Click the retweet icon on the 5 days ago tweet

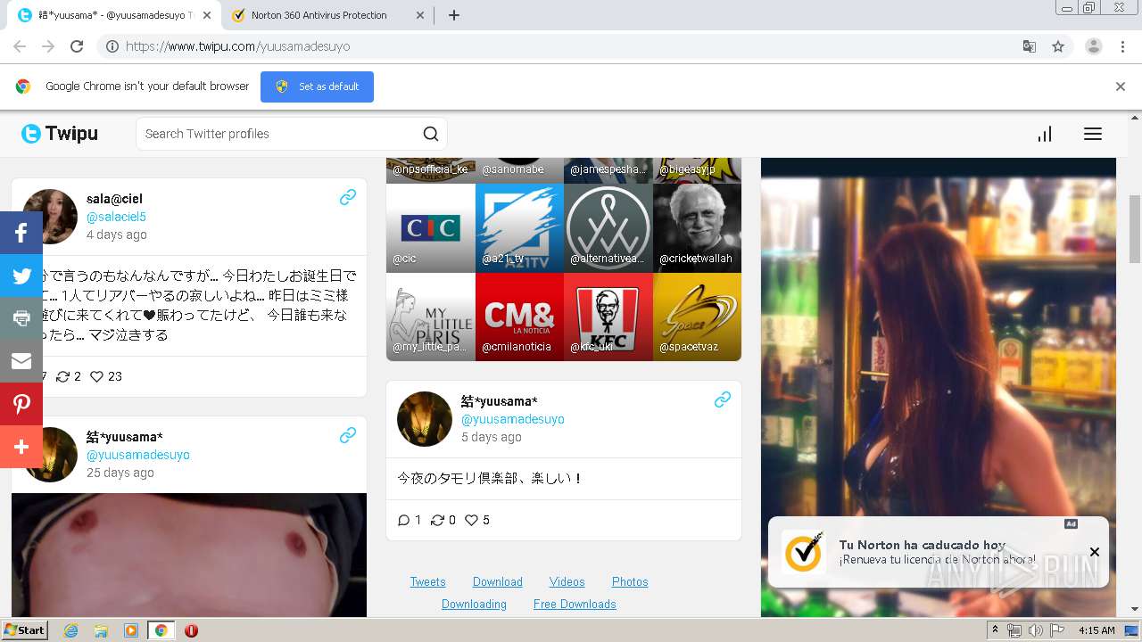[x=437, y=520]
